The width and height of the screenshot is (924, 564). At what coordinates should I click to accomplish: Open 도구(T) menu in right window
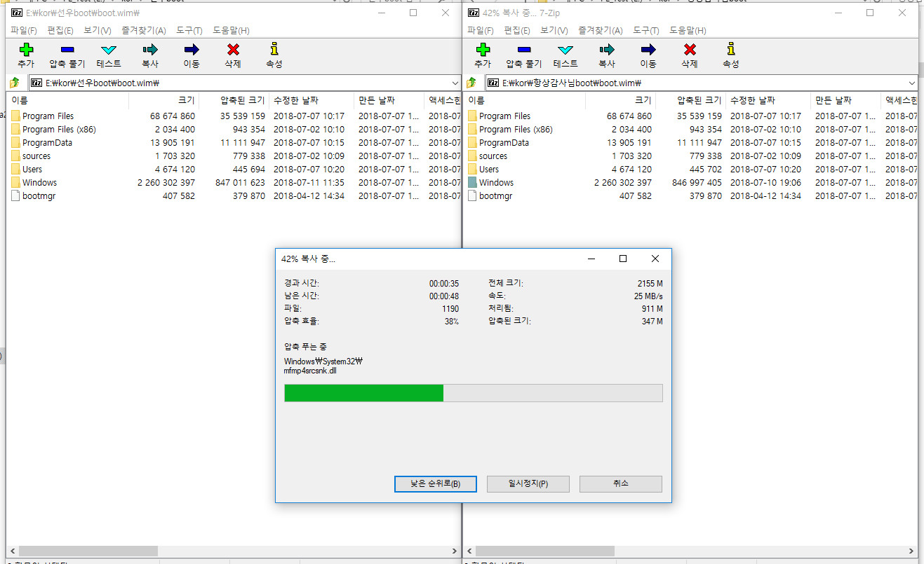[646, 31]
